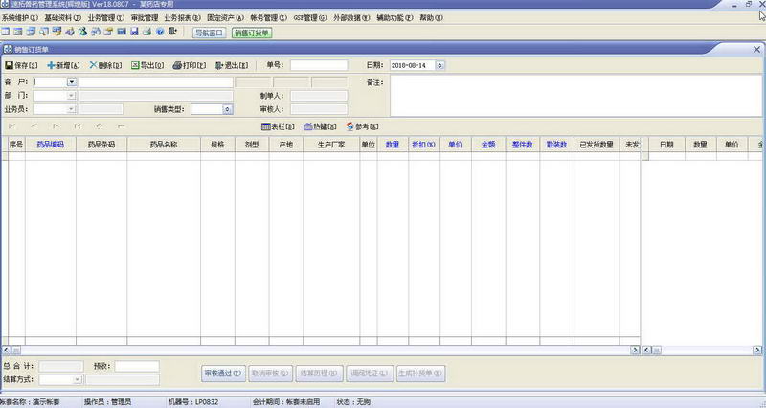The height and width of the screenshot is (408, 766).
Task: Open the 帐务管理 menu
Action: tap(269, 17)
